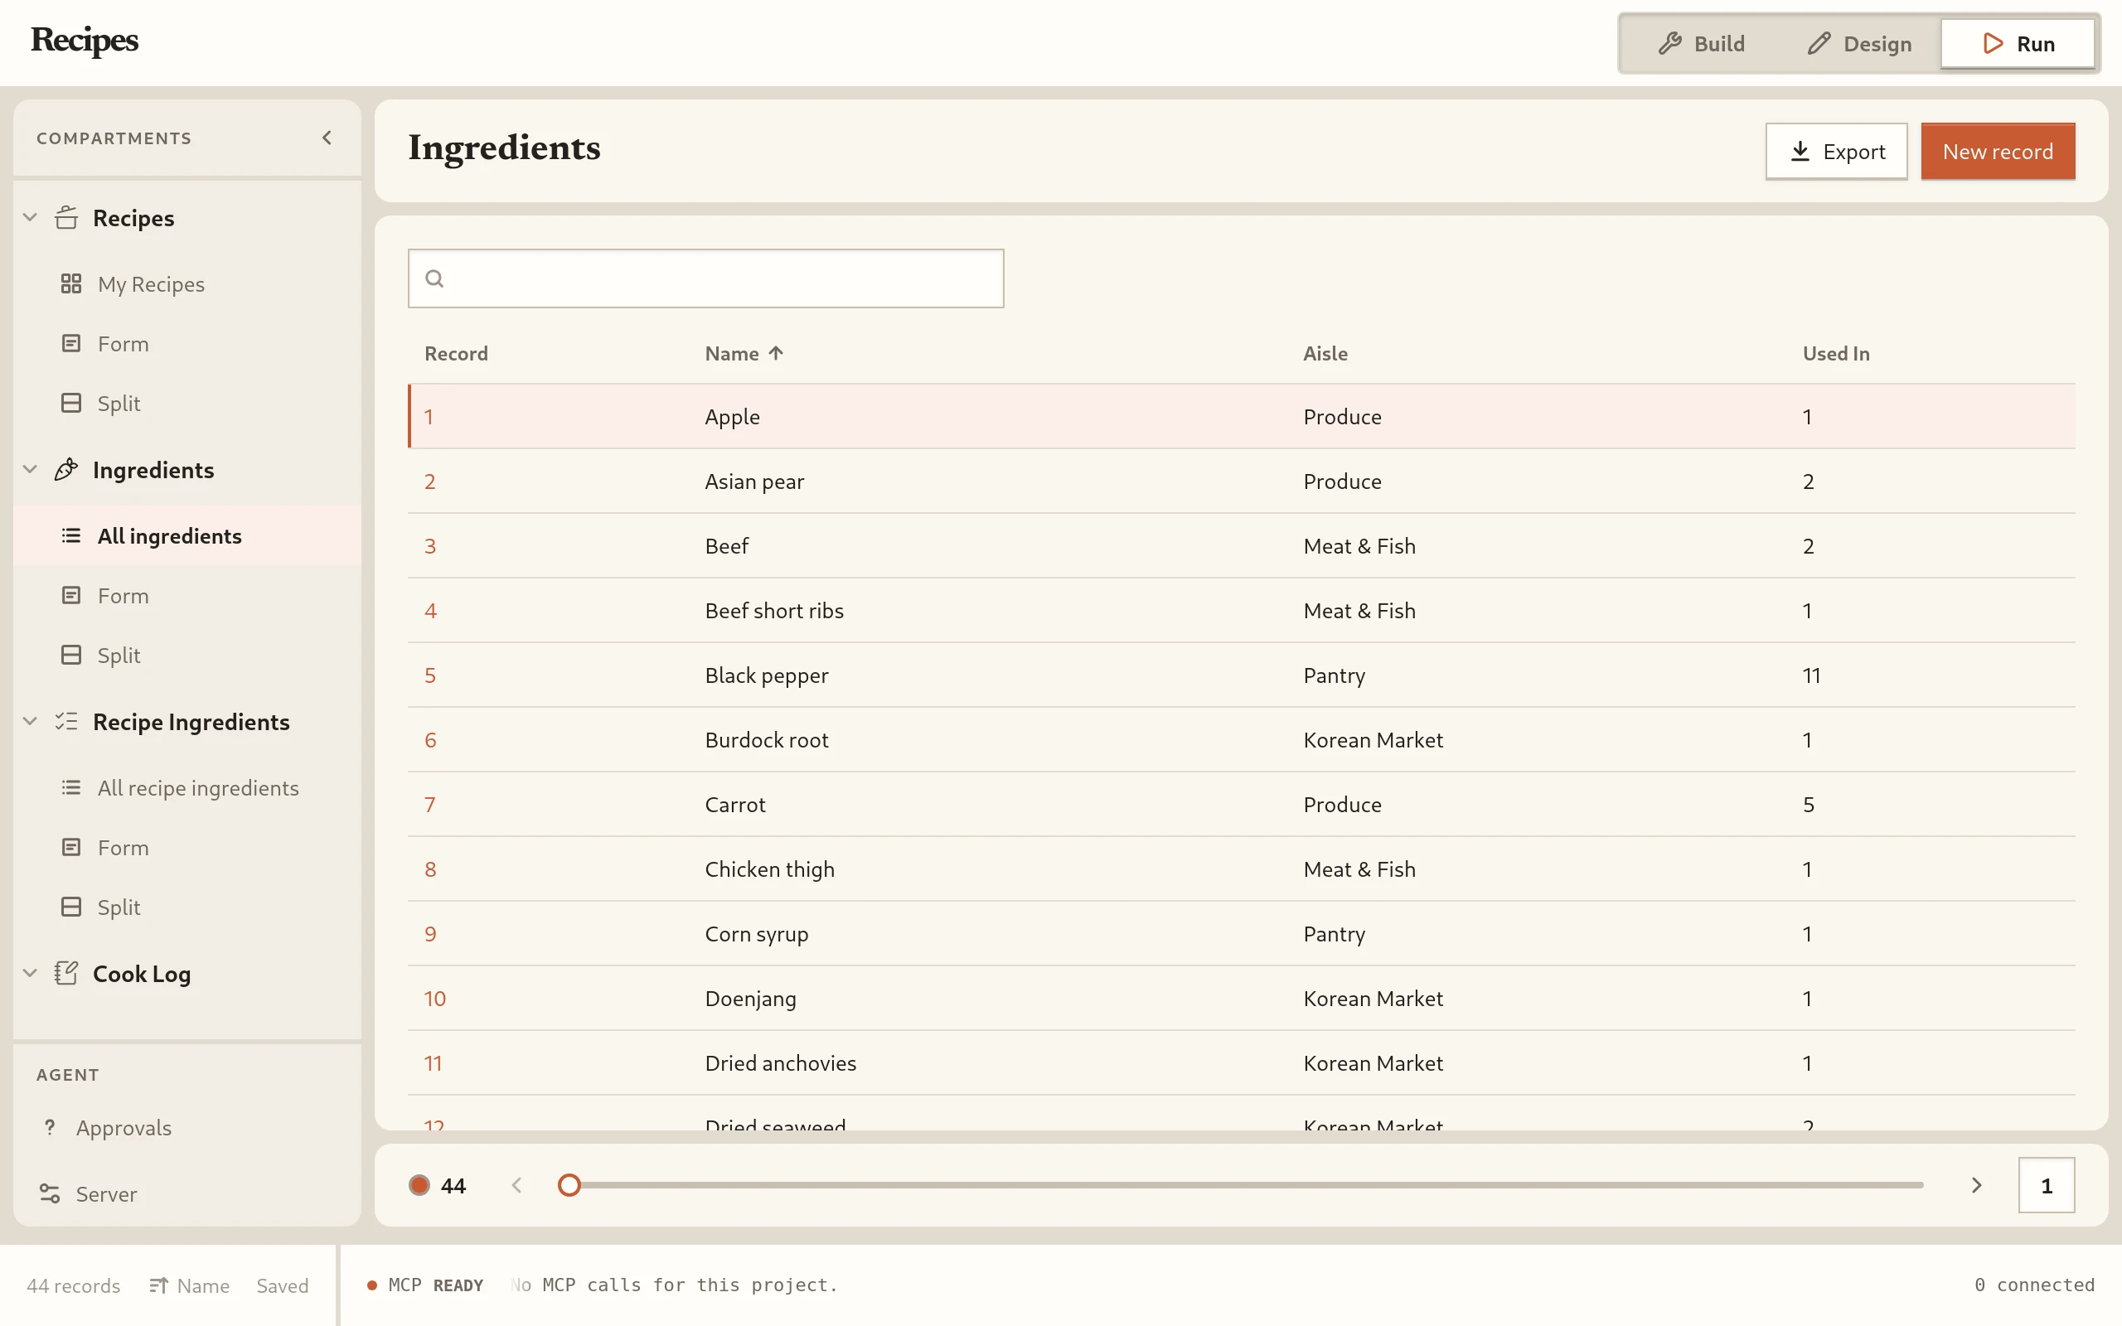The width and height of the screenshot is (2122, 1326).
Task: Click the Recipes compartment pot icon
Action: pyautogui.click(x=66, y=217)
